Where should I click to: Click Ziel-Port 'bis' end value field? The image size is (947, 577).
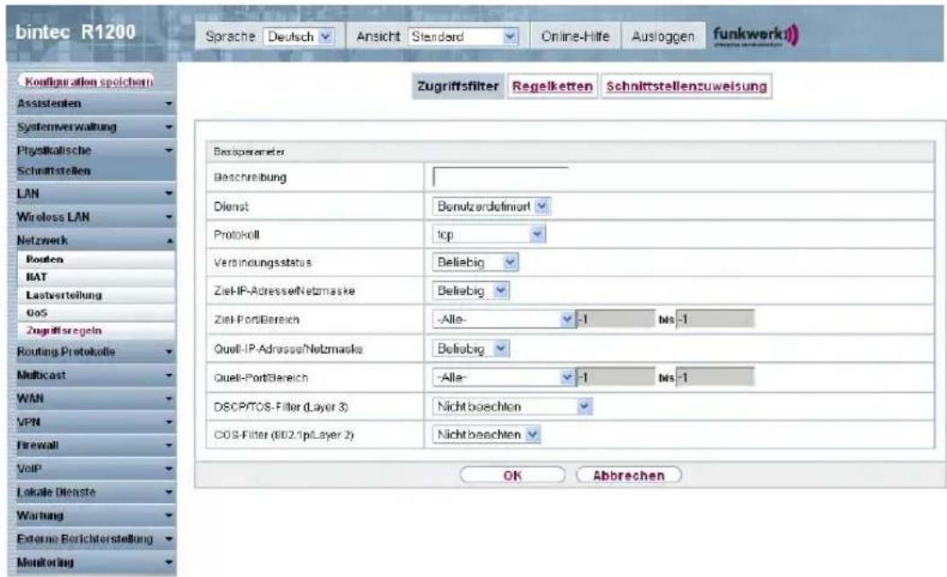click(x=714, y=319)
